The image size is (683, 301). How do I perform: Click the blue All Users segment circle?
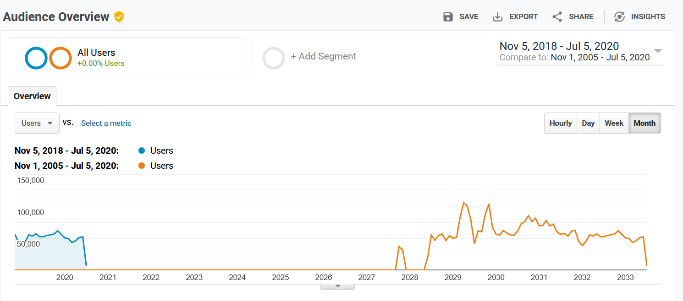pyautogui.click(x=36, y=58)
